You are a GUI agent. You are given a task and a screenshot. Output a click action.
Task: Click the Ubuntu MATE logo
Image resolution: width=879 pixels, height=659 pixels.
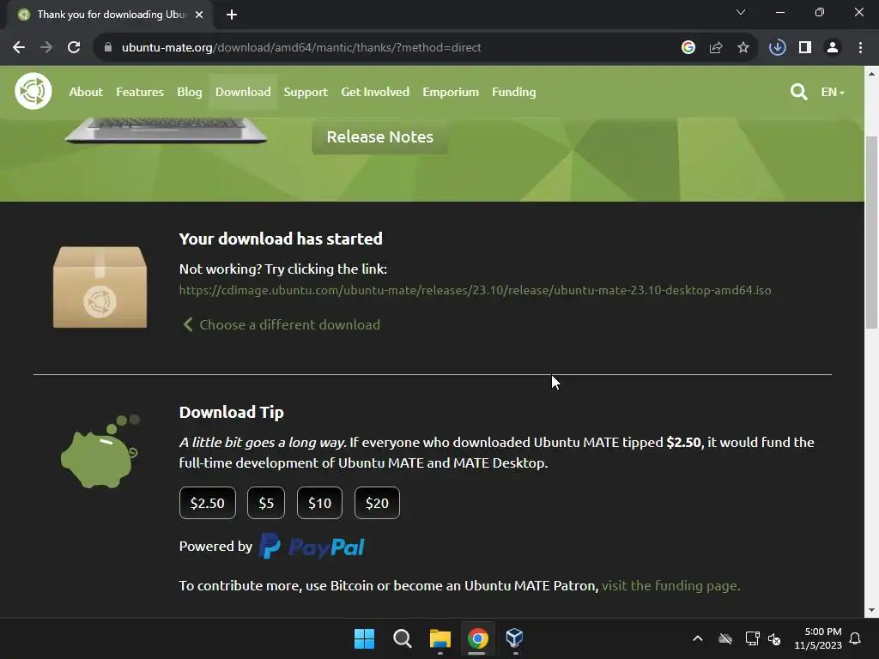(33, 91)
